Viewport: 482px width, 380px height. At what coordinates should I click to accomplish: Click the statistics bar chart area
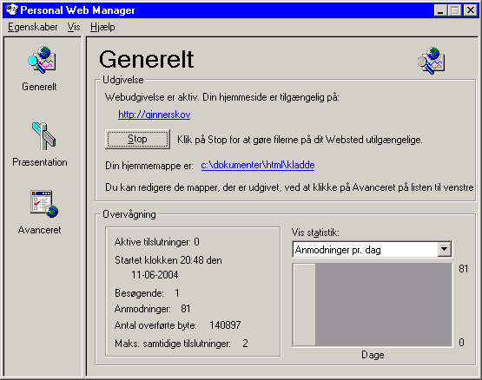click(x=373, y=305)
